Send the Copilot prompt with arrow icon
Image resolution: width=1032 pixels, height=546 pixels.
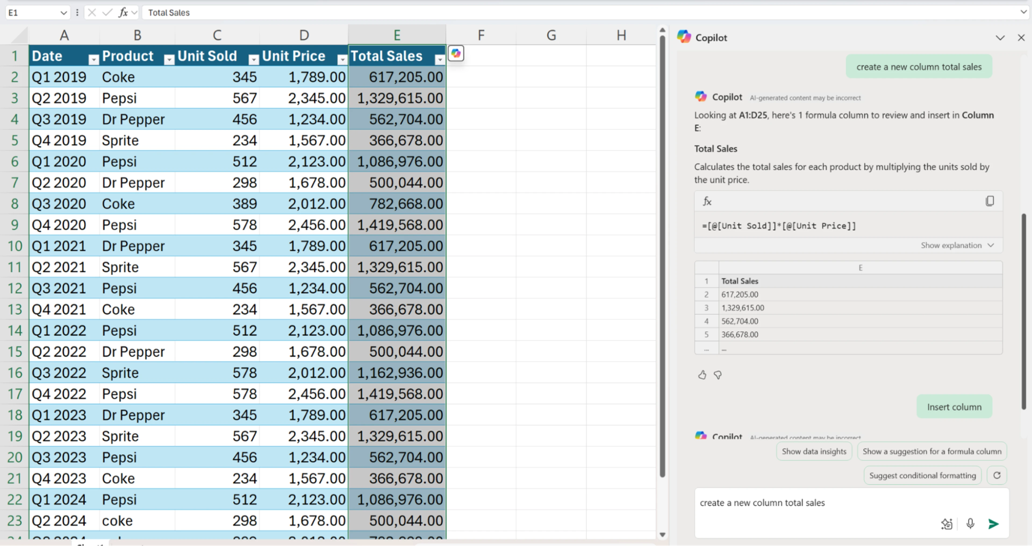click(993, 524)
